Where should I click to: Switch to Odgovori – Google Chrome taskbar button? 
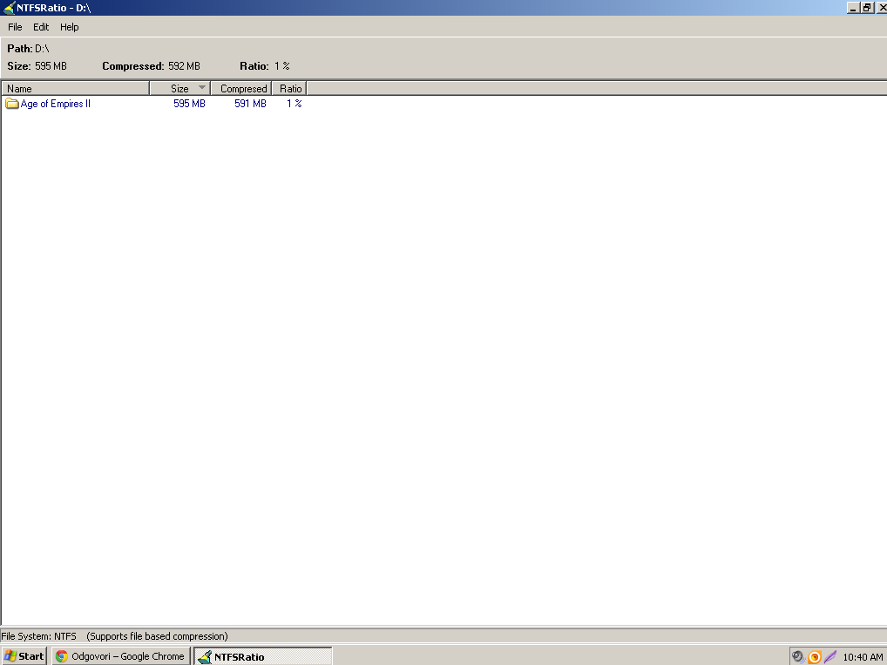click(x=120, y=656)
